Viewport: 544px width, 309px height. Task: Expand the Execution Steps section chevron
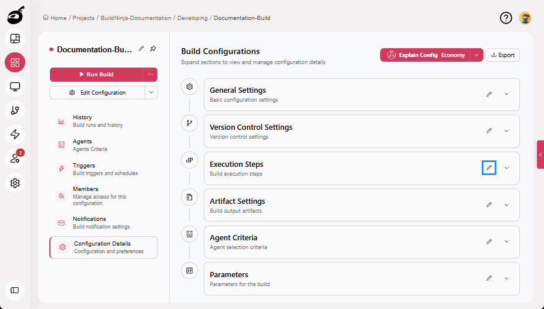507,168
